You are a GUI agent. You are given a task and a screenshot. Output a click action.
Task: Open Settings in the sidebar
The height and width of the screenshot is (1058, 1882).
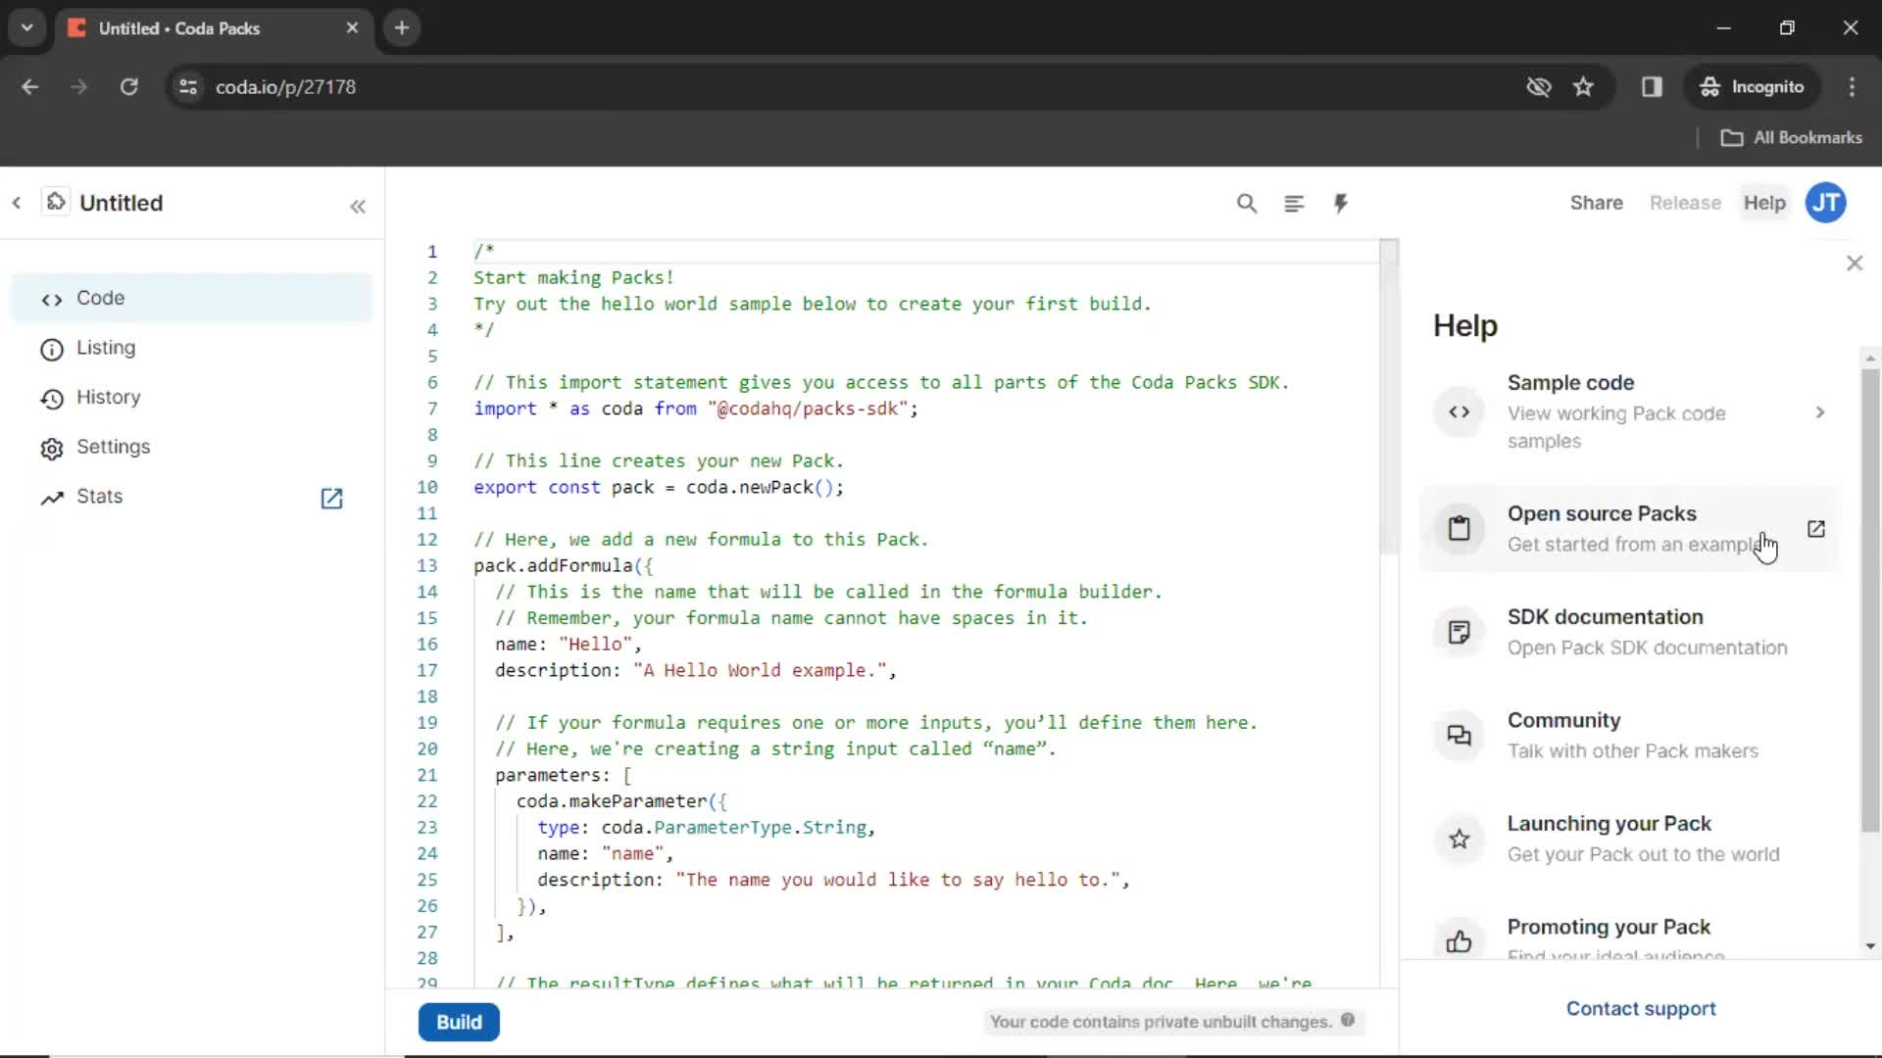pos(114,446)
